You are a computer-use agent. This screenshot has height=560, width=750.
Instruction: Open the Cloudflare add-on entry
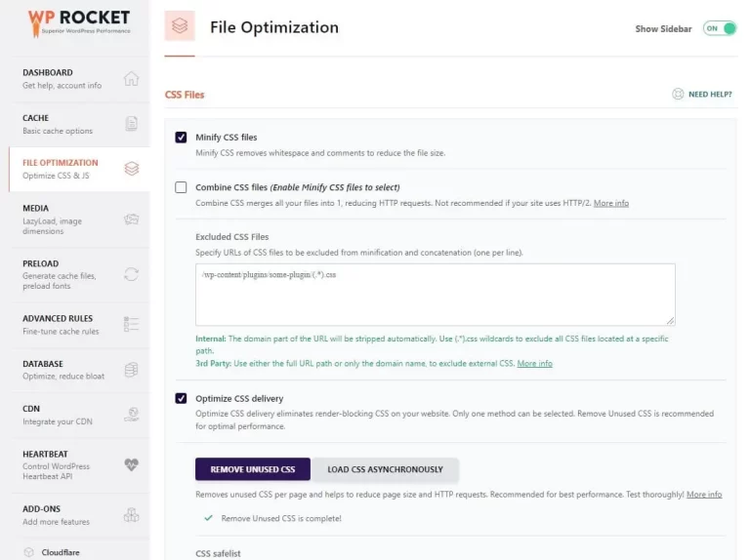point(61,552)
